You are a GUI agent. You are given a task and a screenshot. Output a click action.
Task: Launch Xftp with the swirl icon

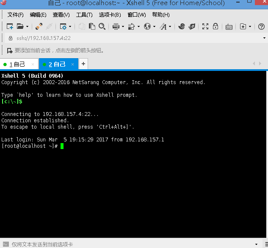(x=182, y=26)
